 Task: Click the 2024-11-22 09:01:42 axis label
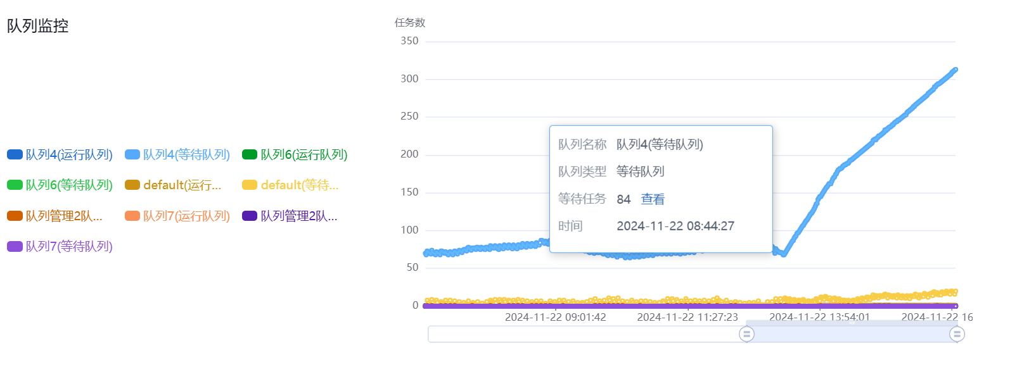click(555, 317)
